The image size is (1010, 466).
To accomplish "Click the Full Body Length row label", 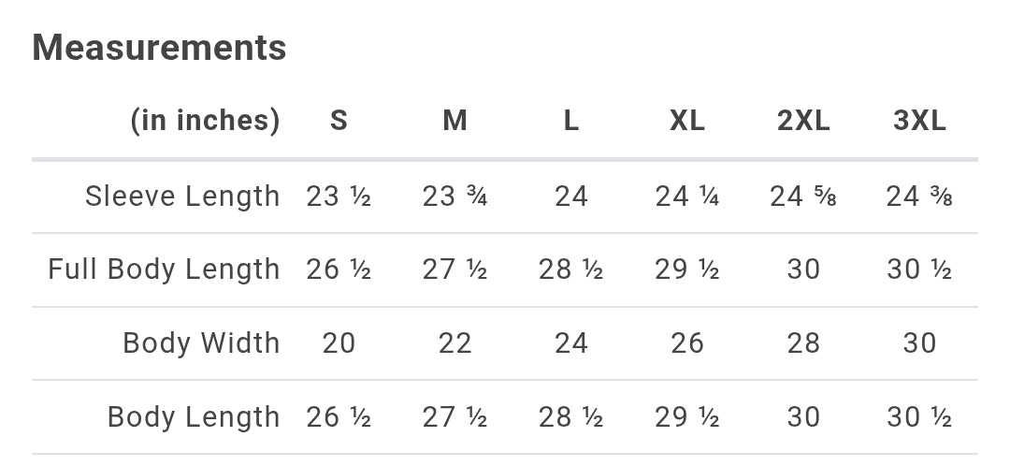I will 164,269.
